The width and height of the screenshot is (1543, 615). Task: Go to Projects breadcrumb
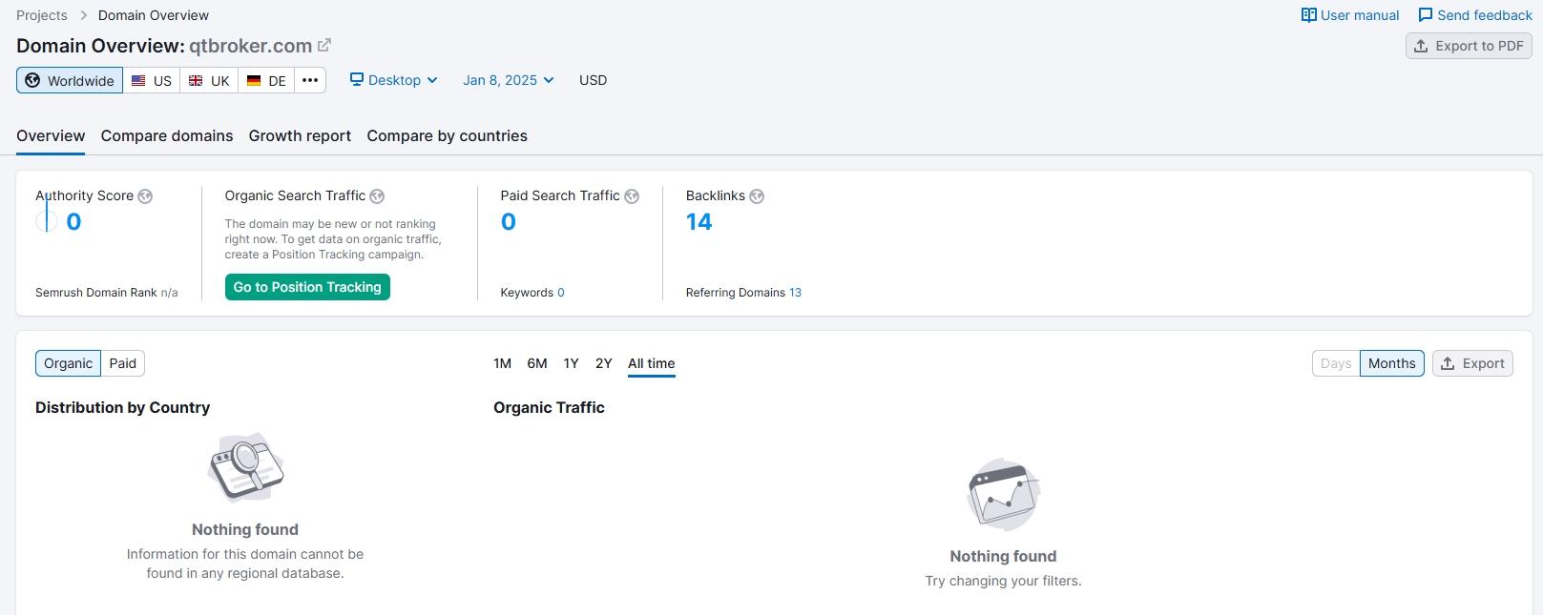[x=42, y=15]
